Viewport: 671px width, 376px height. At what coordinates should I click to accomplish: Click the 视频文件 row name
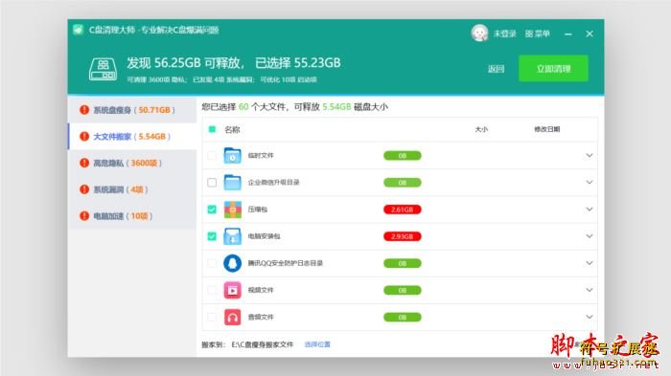[261, 290]
